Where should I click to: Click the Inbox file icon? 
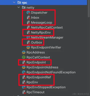pos(28,18)
